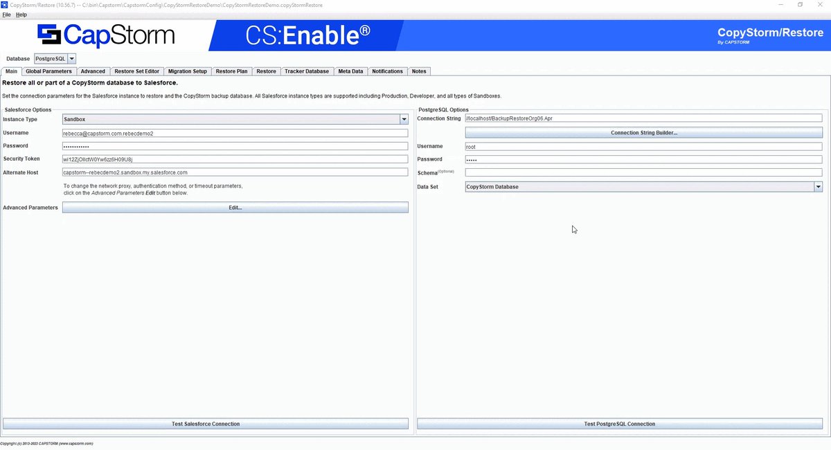The width and height of the screenshot is (831, 450).
Task: Click the 'Data Set' label
Action: pyautogui.click(x=428, y=187)
